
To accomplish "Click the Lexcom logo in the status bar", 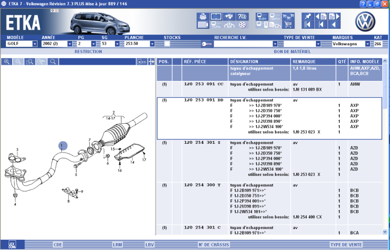I will 12,245.
